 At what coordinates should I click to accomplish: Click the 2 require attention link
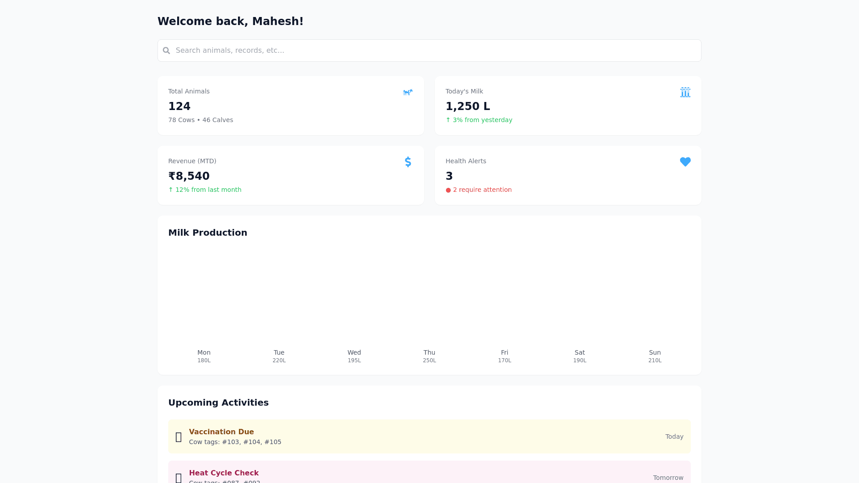(x=482, y=190)
